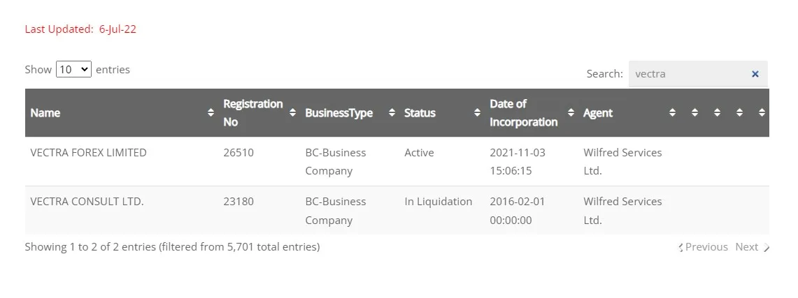Image resolution: width=798 pixels, height=298 pixels.
Task: Click the last unlabeled column sort arrows
Action: click(762, 112)
